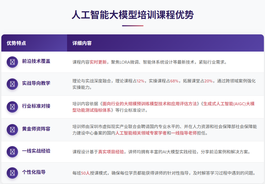Click the highlighted 真实项目经验 text
This screenshot has height=184, width=265.
coord(111,152)
